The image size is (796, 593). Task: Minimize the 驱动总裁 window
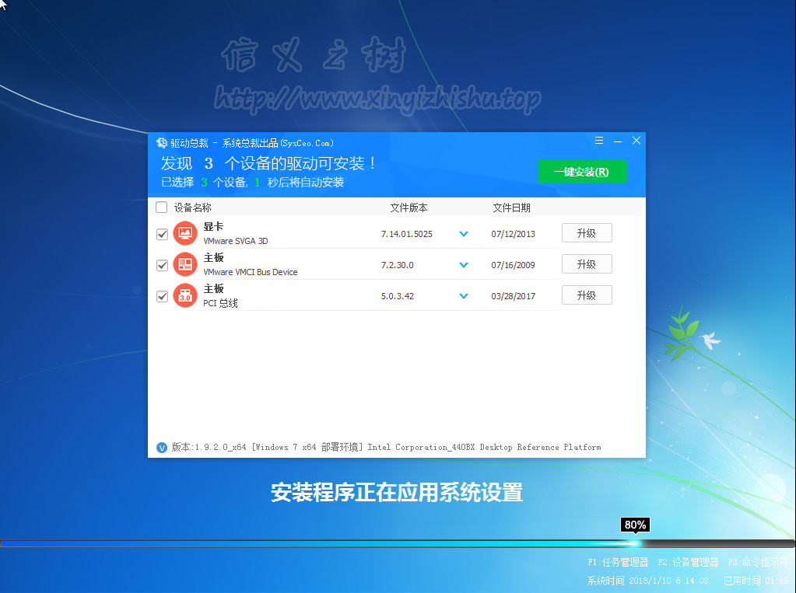[x=618, y=141]
